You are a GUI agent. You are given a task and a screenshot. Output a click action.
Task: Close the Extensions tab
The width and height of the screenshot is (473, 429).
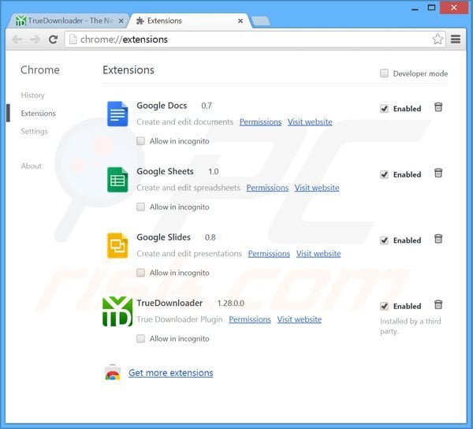coord(240,21)
